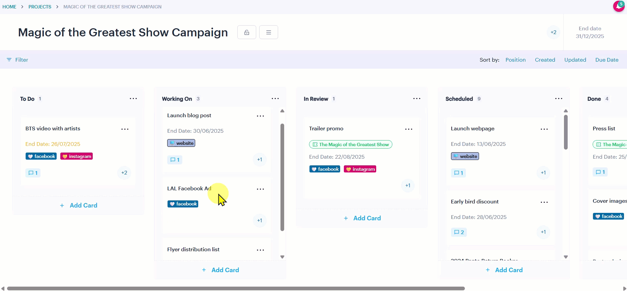Open Flyer distribution list card menu
The width and height of the screenshot is (627, 291).
[x=261, y=250]
